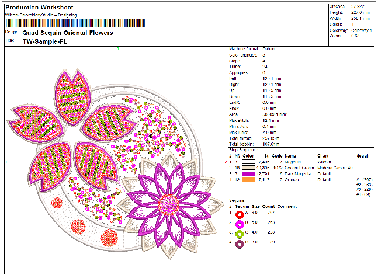378x275 pixels.
Task: Click the Stop Sequence section label
Action: [x=242, y=150]
